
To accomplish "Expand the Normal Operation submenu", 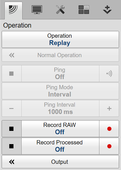I will pos(60,55).
